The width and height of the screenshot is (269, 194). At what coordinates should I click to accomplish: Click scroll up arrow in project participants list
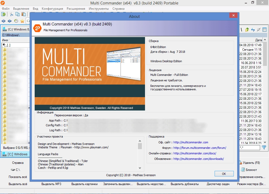coord(140,141)
